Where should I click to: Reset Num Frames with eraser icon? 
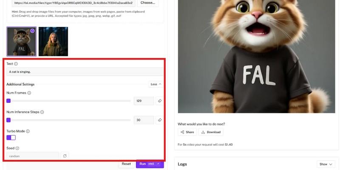pyautogui.click(x=160, y=101)
